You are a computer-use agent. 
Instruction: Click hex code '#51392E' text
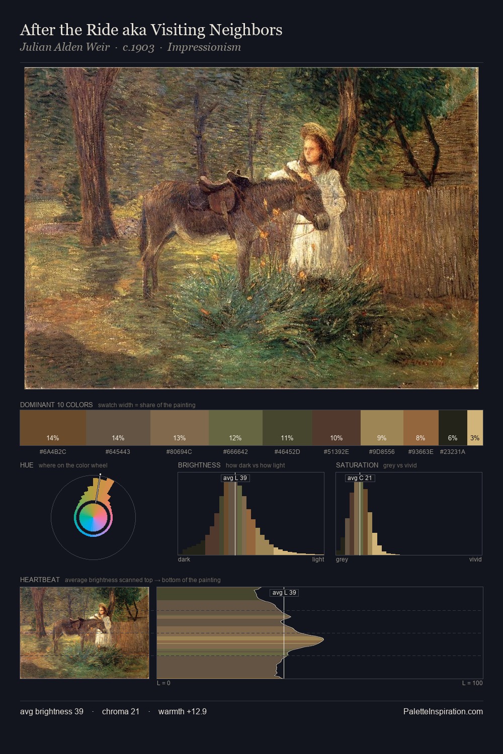[x=337, y=452]
